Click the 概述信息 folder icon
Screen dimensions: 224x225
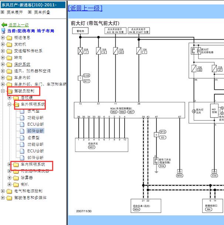click(x=9, y=38)
